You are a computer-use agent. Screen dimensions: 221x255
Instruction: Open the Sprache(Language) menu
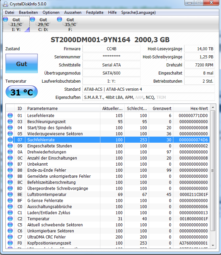[x=138, y=12]
